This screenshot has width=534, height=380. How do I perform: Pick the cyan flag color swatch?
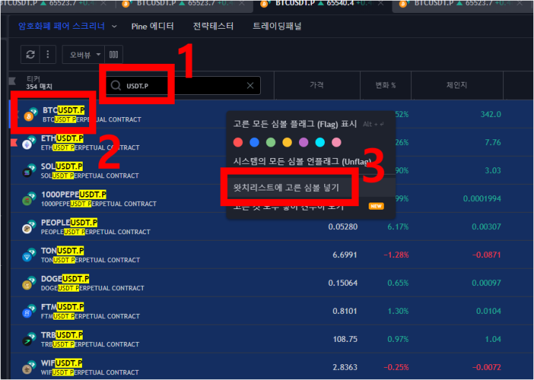(x=320, y=142)
